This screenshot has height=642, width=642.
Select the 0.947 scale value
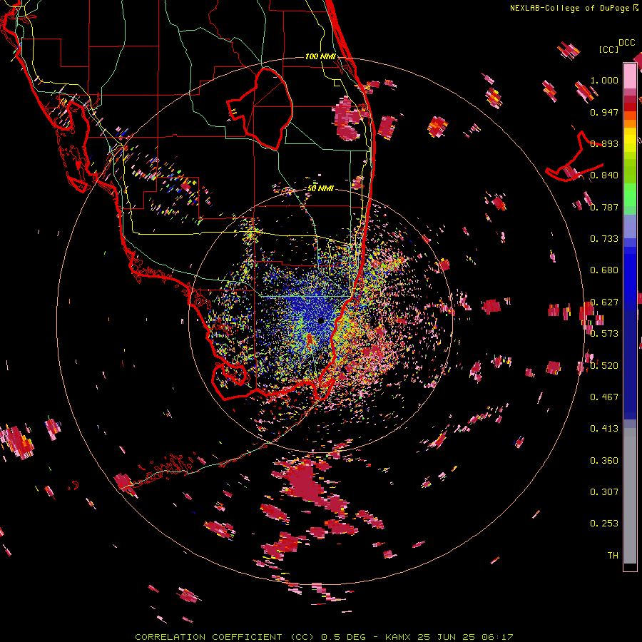(x=604, y=112)
